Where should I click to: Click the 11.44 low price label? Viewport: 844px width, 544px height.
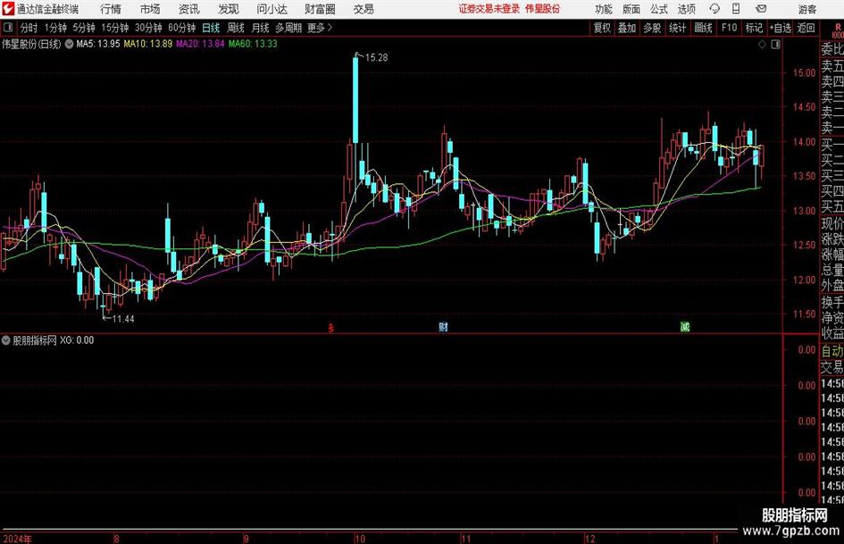pos(123,319)
